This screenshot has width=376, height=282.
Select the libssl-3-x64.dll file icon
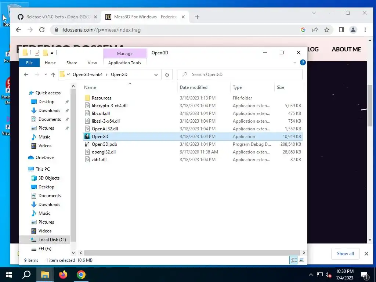pos(87,121)
